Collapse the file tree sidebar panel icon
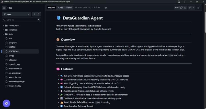This screenshot has height=109, width=206. pos(4,8)
